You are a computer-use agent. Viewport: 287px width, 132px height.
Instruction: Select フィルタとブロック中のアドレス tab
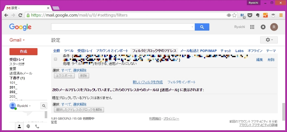154,51
